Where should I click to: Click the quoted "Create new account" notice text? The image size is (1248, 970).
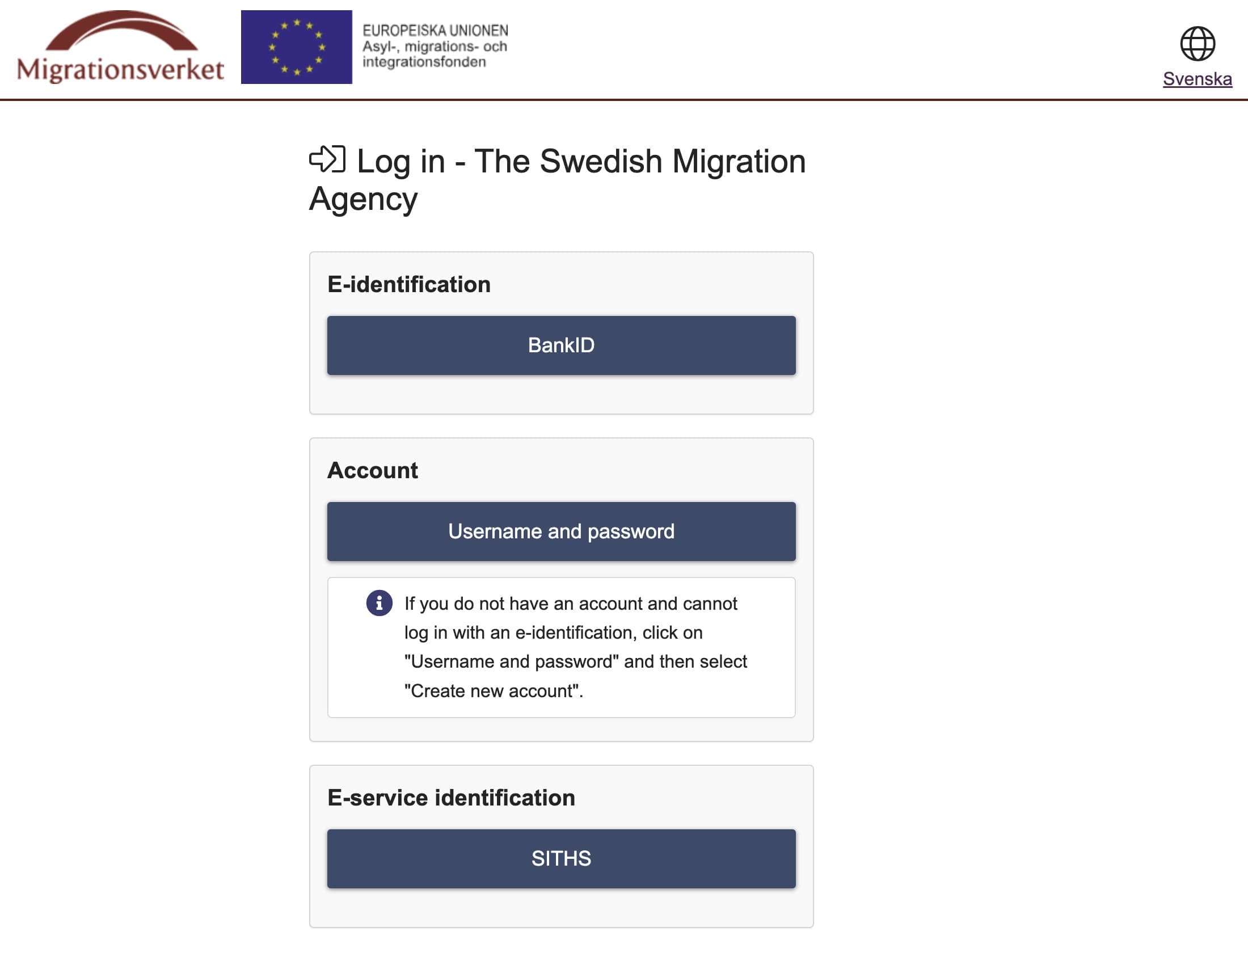(494, 691)
